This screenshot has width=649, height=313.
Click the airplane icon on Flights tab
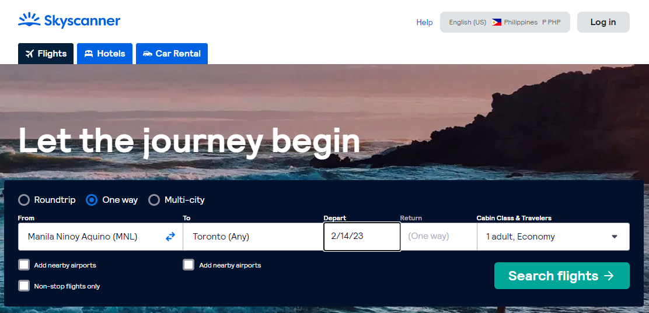(x=29, y=54)
